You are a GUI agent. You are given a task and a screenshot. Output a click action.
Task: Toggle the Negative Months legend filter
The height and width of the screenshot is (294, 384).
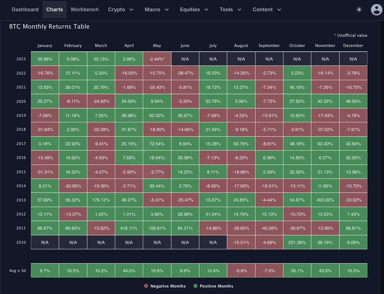pos(165,286)
